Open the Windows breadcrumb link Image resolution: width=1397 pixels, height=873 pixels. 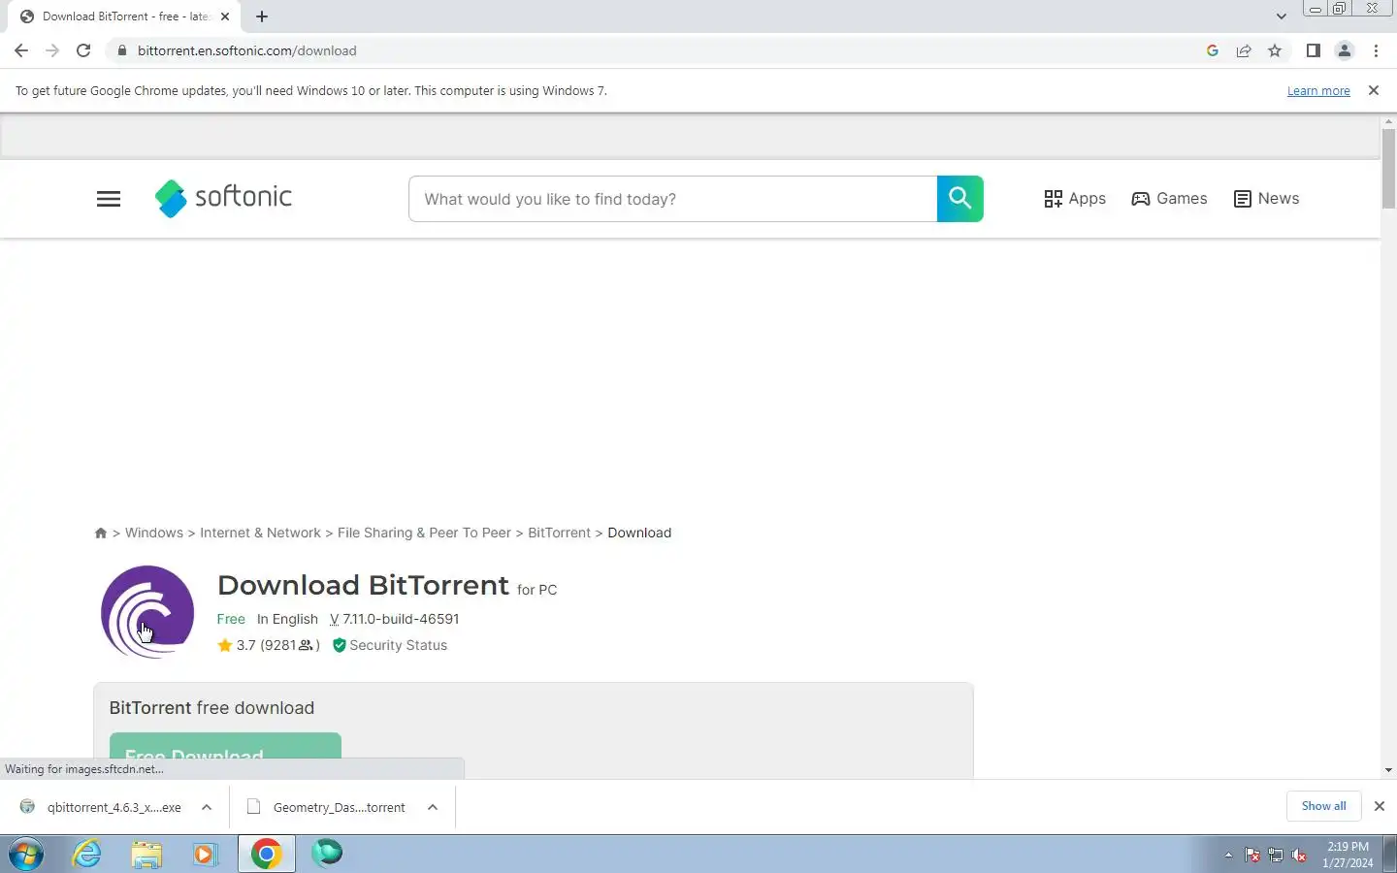click(154, 533)
